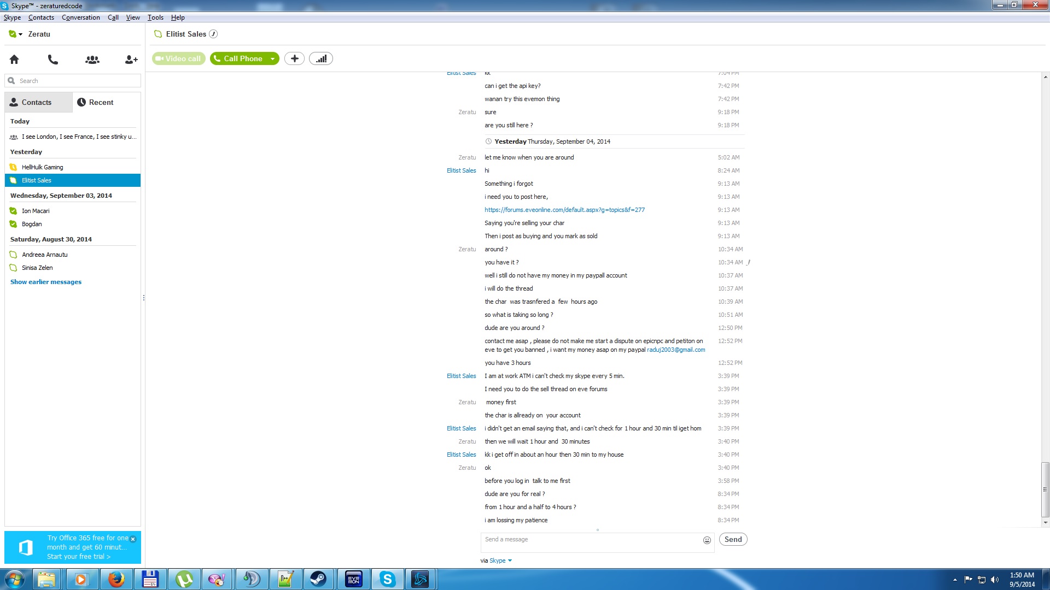The height and width of the screenshot is (590, 1050).
Task: Click the volume speaker tray icon
Action: tap(995, 580)
